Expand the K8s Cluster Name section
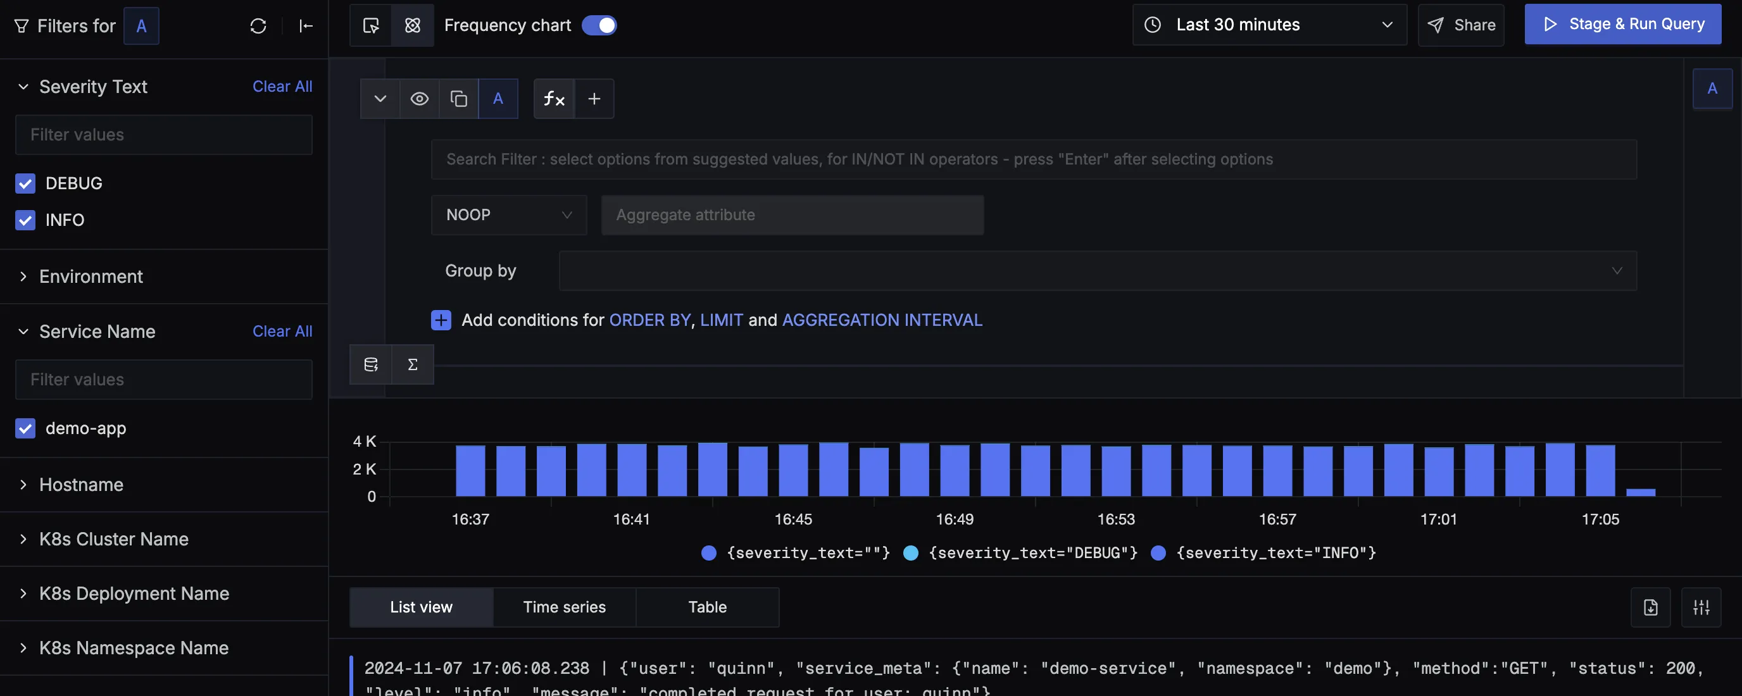Image resolution: width=1742 pixels, height=696 pixels. [23, 538]
